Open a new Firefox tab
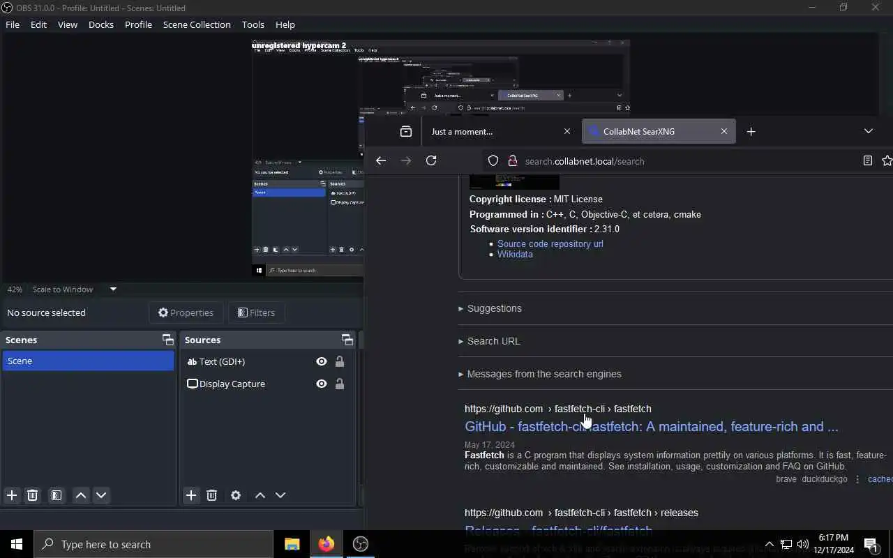Image resolution: width=893 pixels, height=558 pixels. pyautogui.click(x=751, y=131)
